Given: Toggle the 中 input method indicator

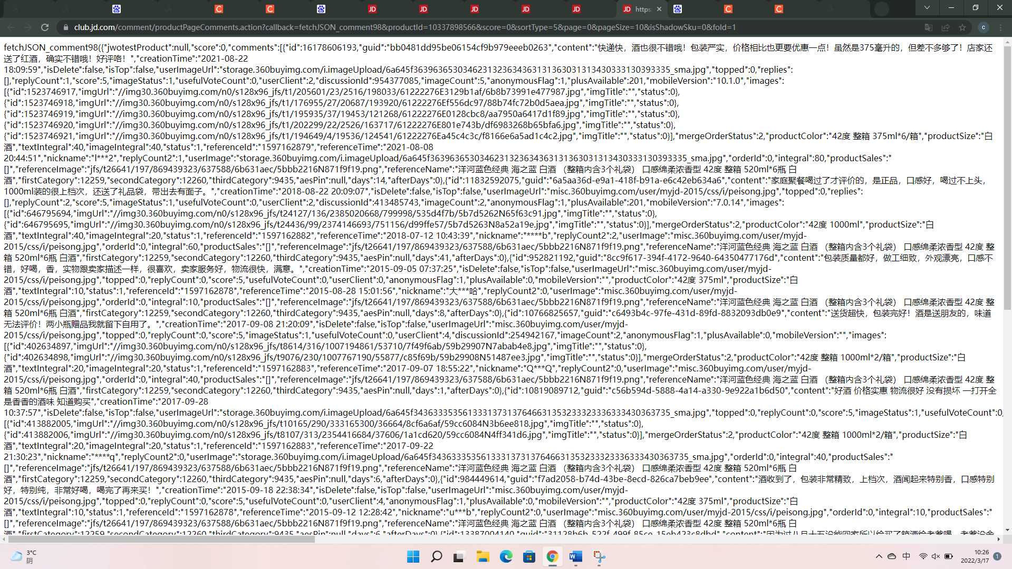Looking at the screenshot, I should tap(907, 556).
